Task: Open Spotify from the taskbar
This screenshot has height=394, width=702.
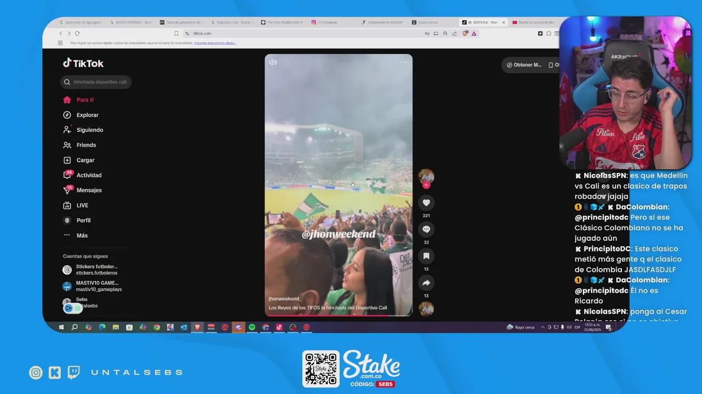Action: 252,327
